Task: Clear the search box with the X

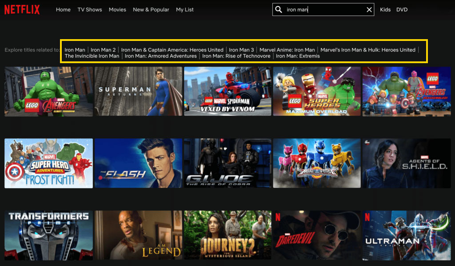Action: 369,10
